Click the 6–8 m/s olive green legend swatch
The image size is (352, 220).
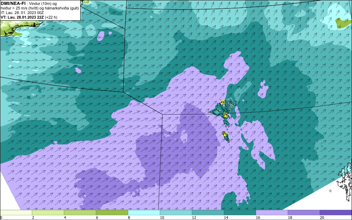112,213
